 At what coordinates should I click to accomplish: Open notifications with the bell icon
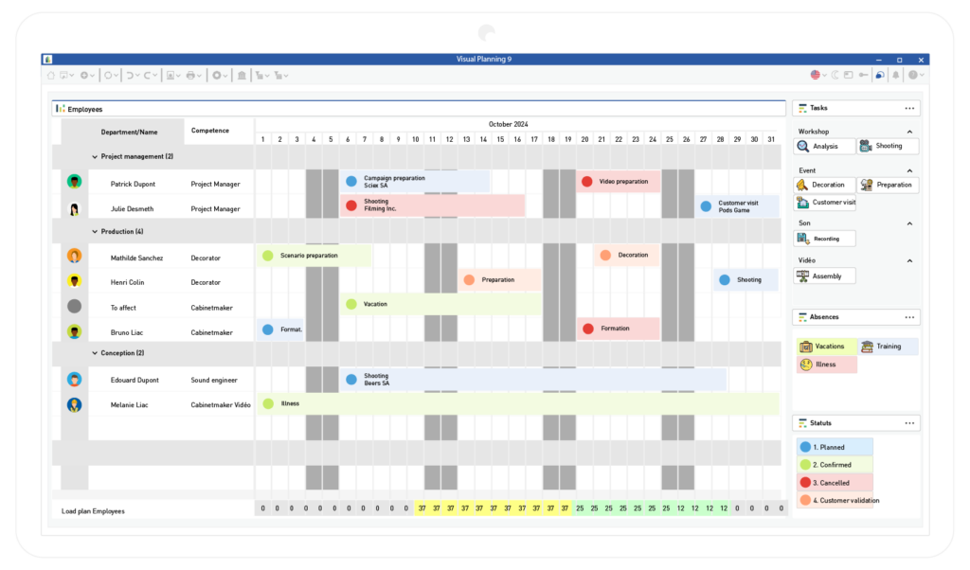[x=896, y=74]
